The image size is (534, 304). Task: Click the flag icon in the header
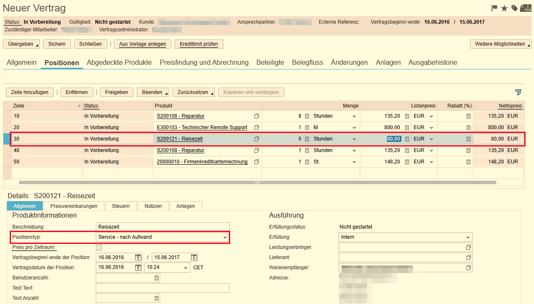(x=494, y=8)
